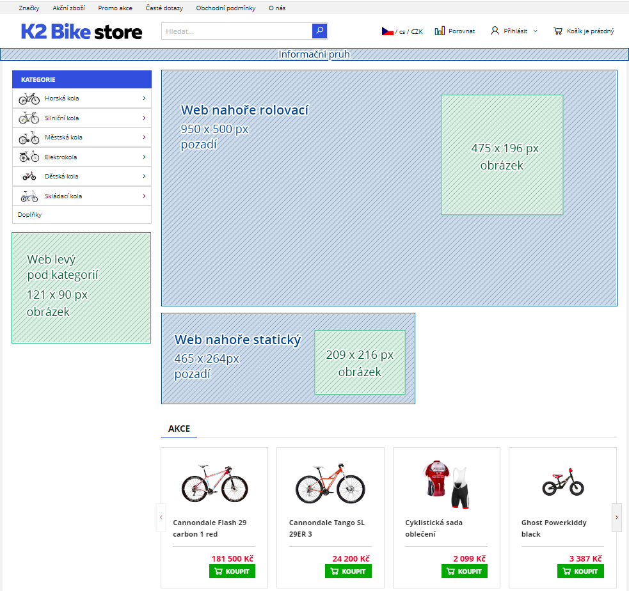Click the Elektrokola category label
The image size is (629, 591).
click(x=61, y=157)
